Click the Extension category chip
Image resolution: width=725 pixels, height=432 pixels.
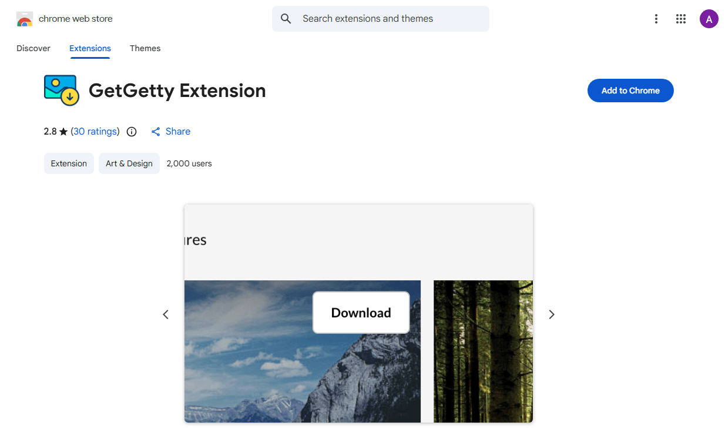(69, 163)
